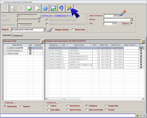Viewport: 147px width, 118px height.
Task: Click the icon in Dipendenti Ditta header
Action: (43, 41)
